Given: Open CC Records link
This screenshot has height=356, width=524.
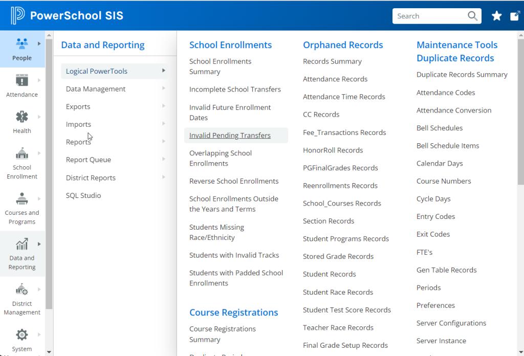Looking at the screenshot, I should 321,114.
